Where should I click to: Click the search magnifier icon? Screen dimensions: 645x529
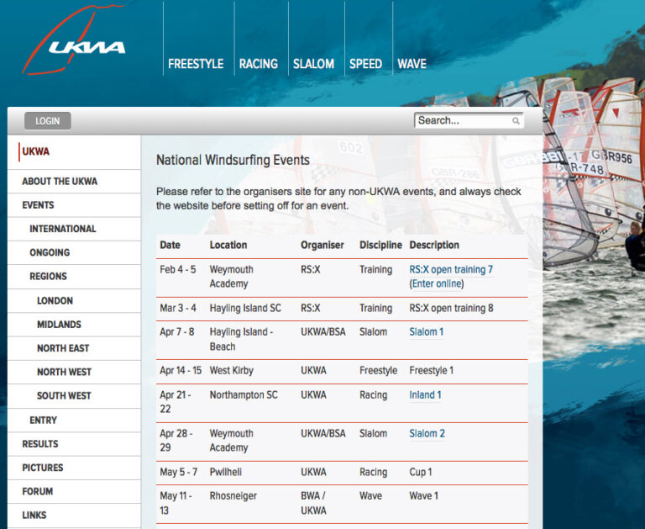click(x=516, y=121)
